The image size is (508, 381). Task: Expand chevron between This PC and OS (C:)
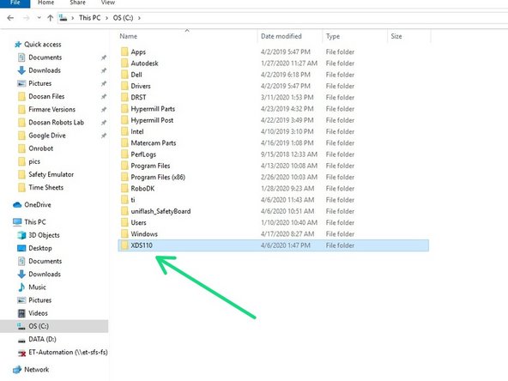tap(106, 18)
